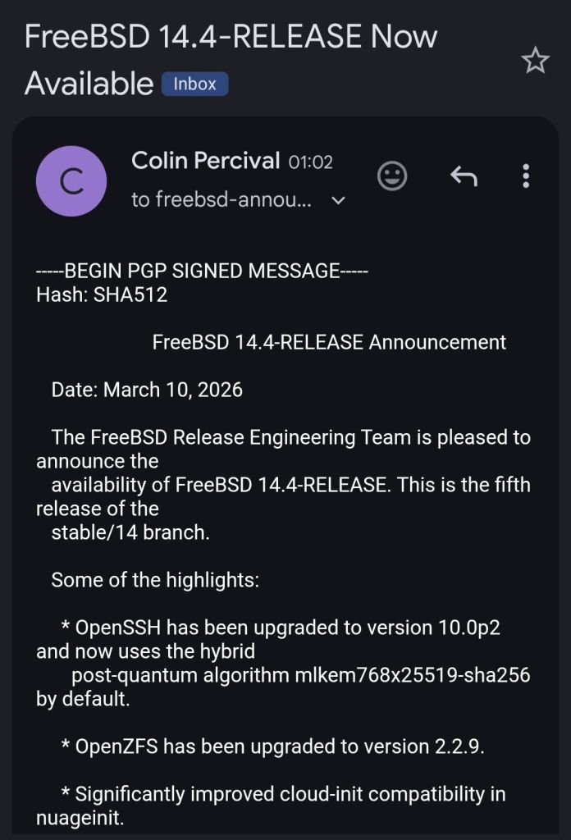Show full 'to freebsd-annou...' recipient line
This screenshot has width=571, height=840.
[x=222, y=200]
